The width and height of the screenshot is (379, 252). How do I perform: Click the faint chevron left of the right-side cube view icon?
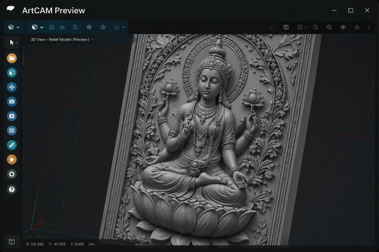pyautogui.click(x=272, y=27)
